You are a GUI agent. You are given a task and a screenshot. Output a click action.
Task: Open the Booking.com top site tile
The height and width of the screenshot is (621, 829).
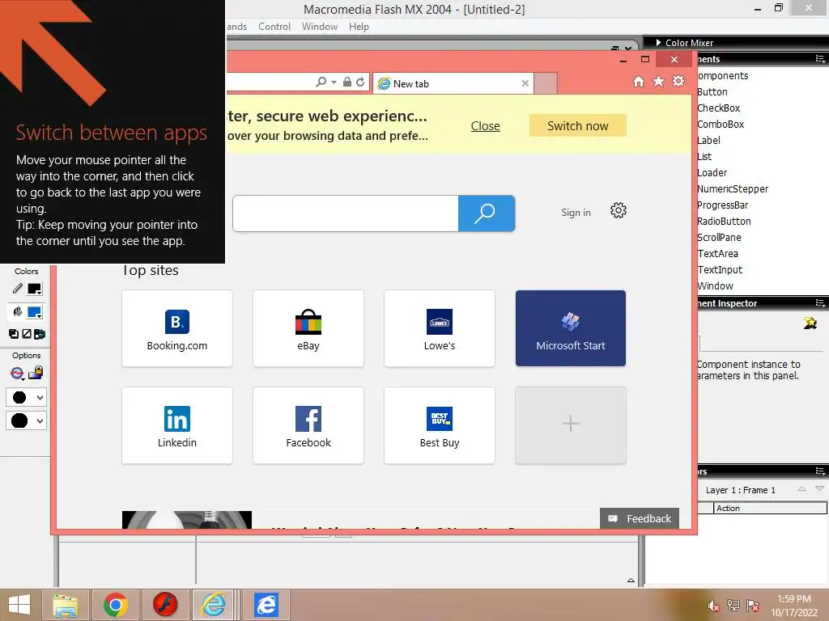click(x=177, y=328)
